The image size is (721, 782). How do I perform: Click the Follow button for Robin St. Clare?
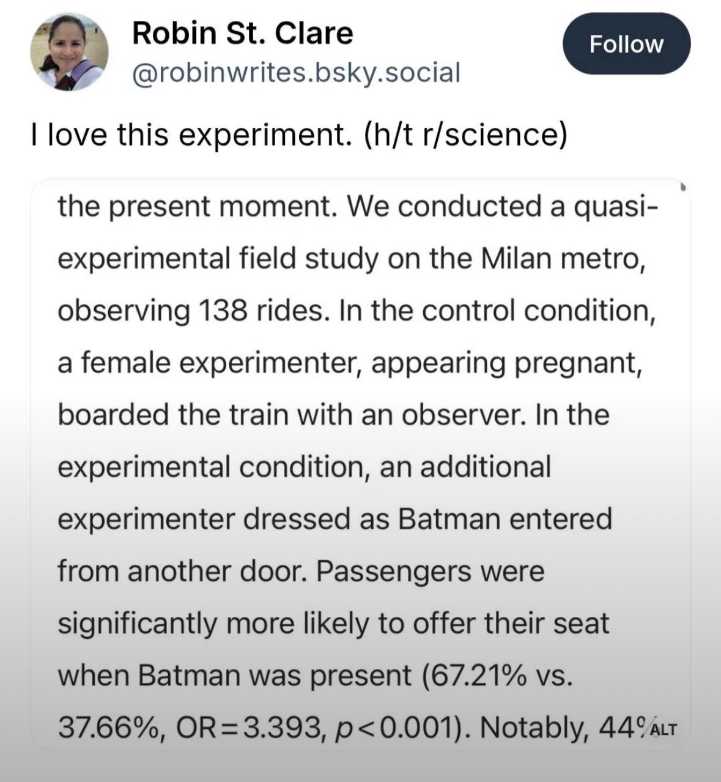click(x=626, y=43)
